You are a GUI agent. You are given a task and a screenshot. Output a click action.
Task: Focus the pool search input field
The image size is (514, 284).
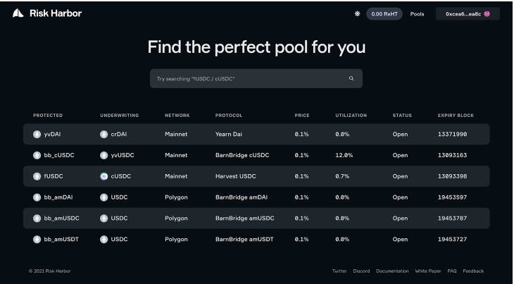pos(256,78)
